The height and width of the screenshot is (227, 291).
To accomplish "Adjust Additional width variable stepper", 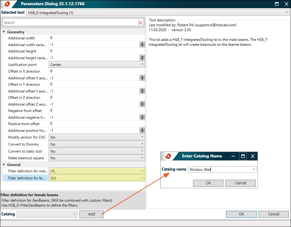I will 142,45.
